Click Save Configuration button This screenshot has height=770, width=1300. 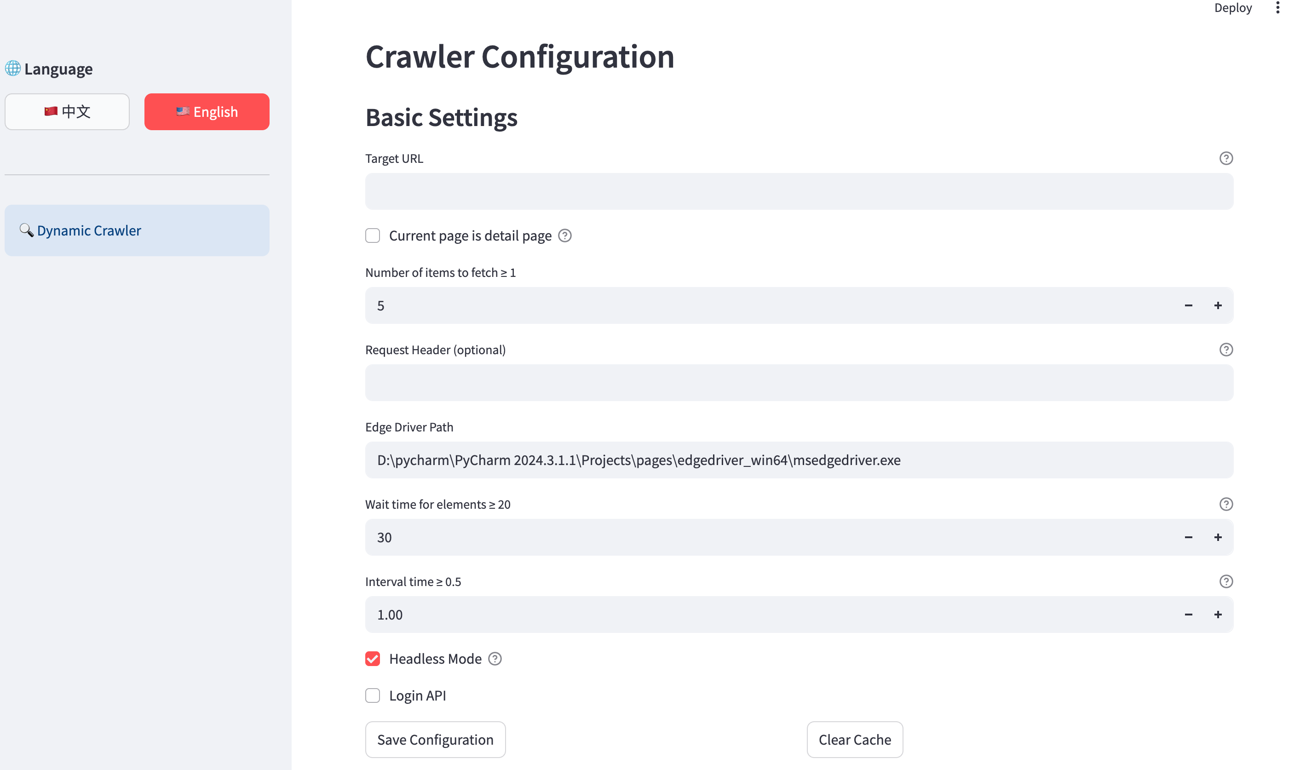click(x=435, y=740)
